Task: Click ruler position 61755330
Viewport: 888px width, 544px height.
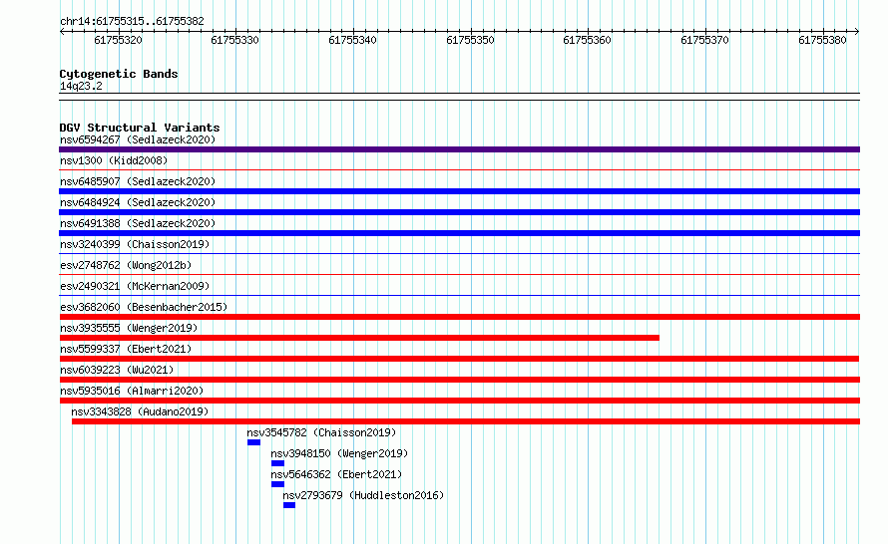Action: click(x=234, y=40)
